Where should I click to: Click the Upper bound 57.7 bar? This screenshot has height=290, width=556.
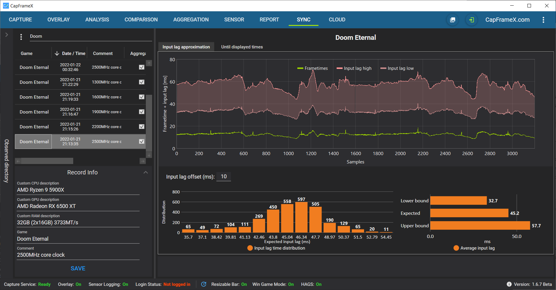tap(480, 226)
